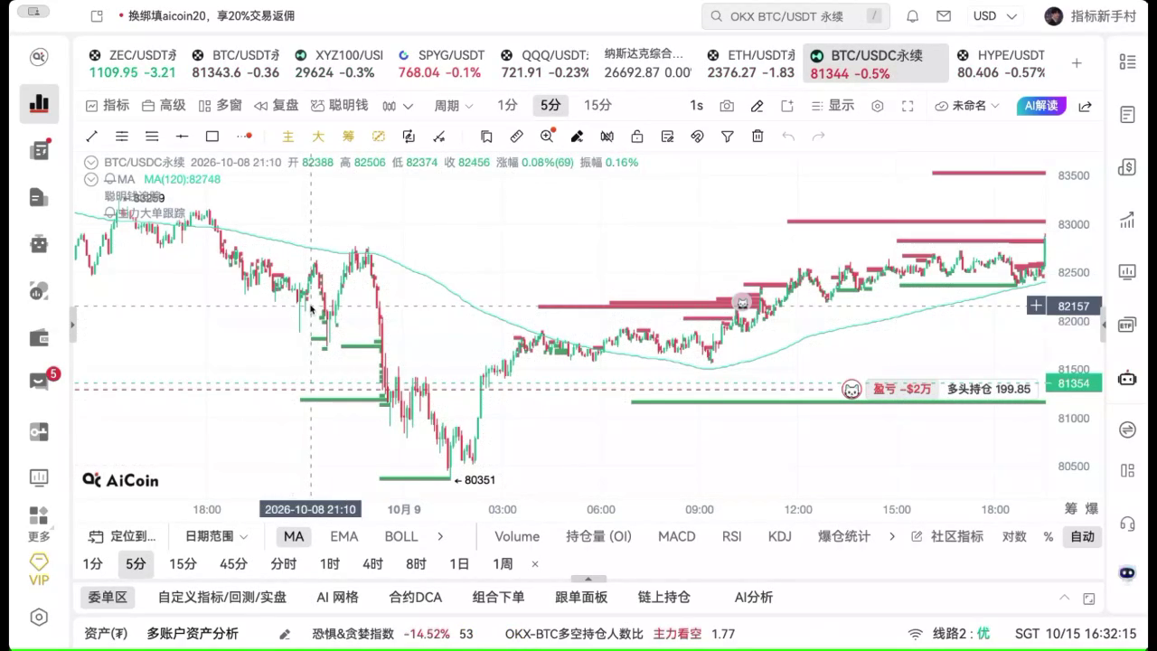Viewport: 1157px width, 651px height.
Task: Take a chart screenshot with camera icon
Action: [x=727, y=106]
